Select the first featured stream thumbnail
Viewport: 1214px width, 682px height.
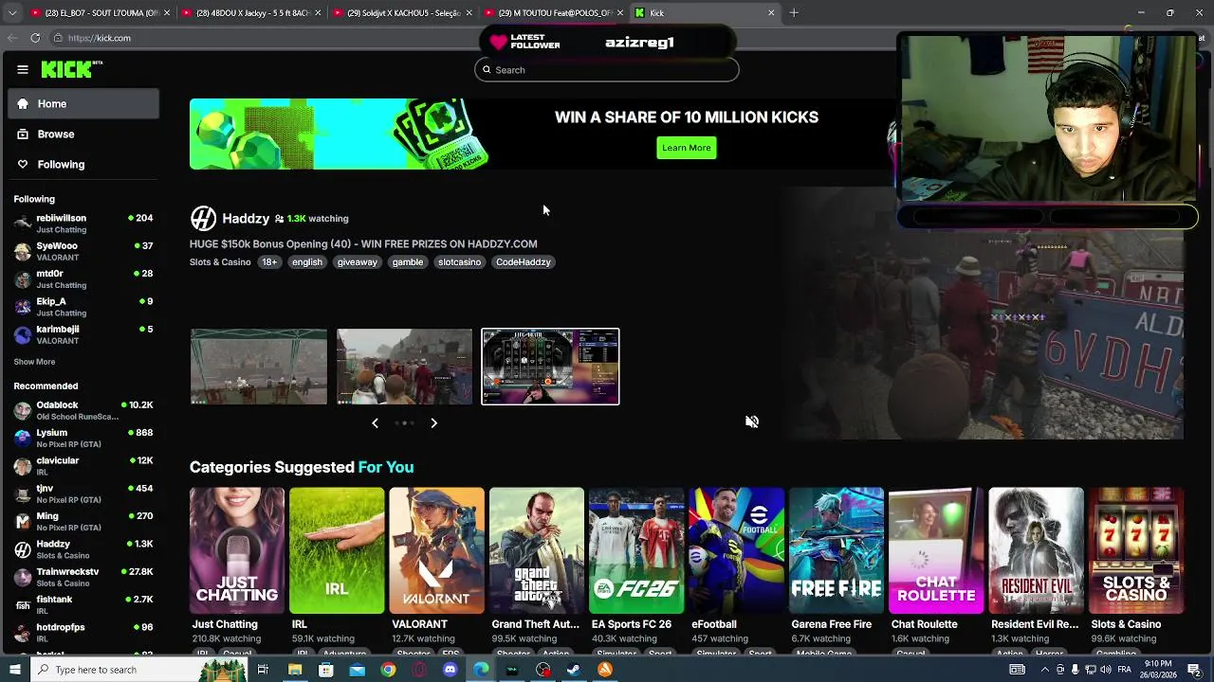tap(259, 367)
